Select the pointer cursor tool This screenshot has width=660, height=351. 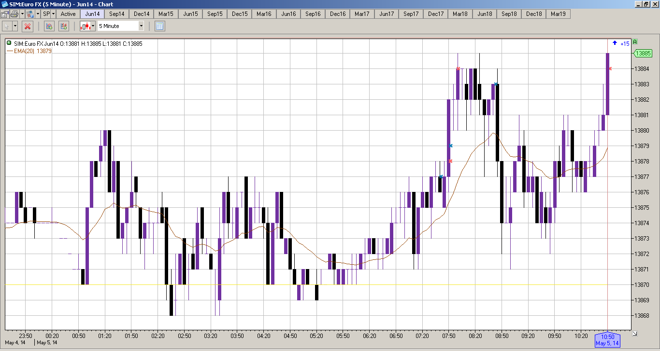(x=7, y=26)
